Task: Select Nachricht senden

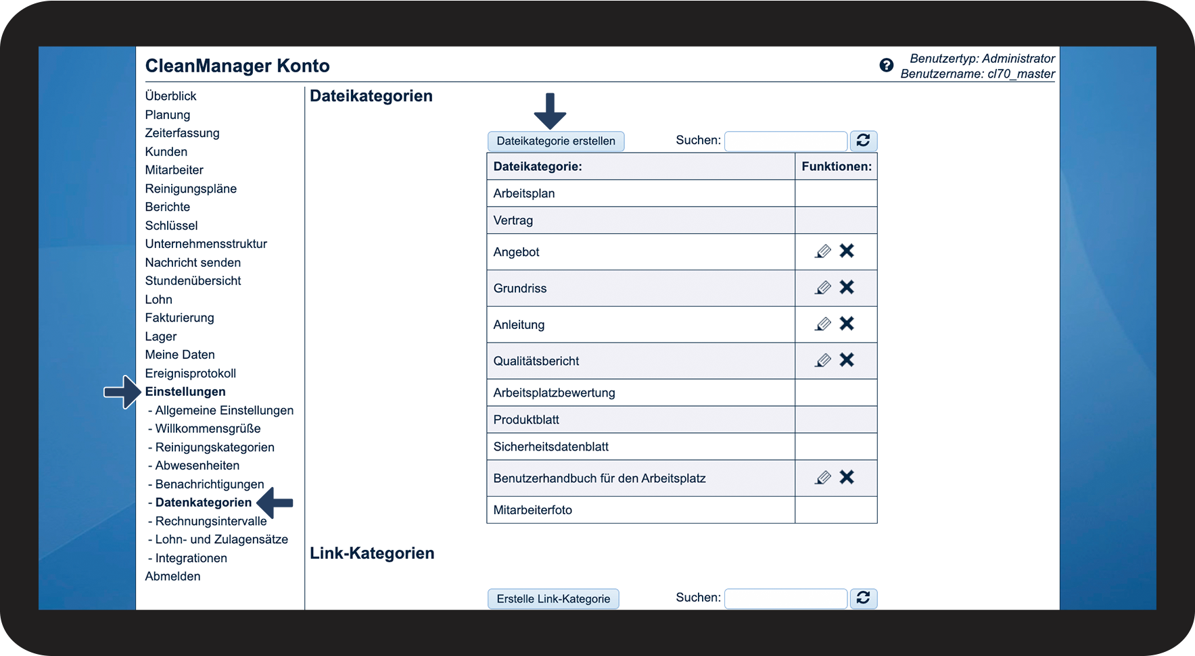Action: pyautogui.click(x=193, y=263)
